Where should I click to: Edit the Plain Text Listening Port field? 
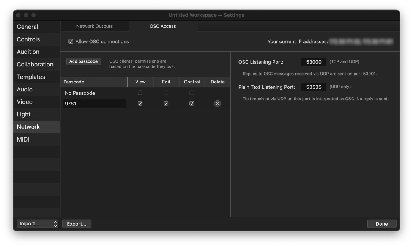[x=314, y=87]
